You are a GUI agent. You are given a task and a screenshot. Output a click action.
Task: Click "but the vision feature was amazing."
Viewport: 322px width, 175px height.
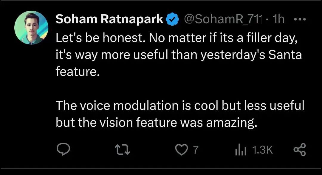coord(156,123)
